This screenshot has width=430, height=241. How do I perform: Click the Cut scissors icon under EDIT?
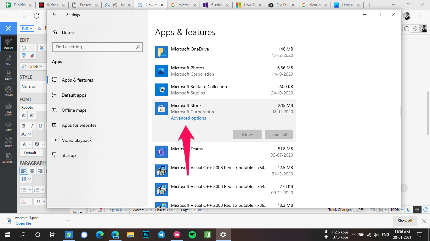click(42, 48)
